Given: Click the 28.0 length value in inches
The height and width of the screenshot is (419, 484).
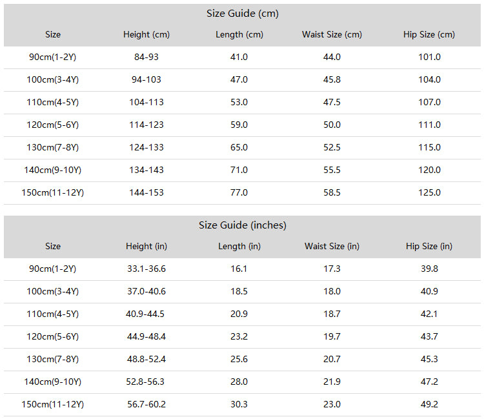Looking at the screenshot, I should (x=239, y=382).
